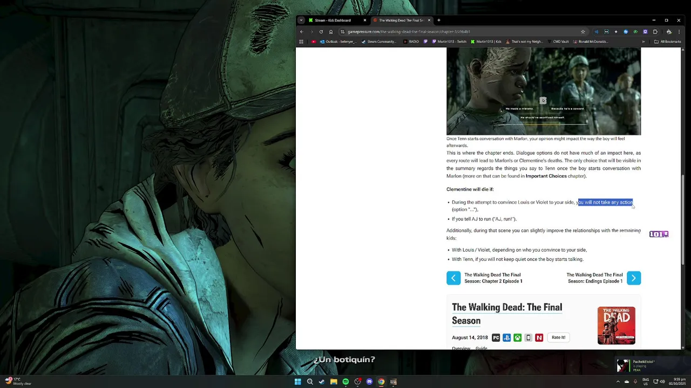Open That's not my Neighbor bookmark
Image resolution: width=691 pixels, height=388 pixels.
[x=524, y=41]
